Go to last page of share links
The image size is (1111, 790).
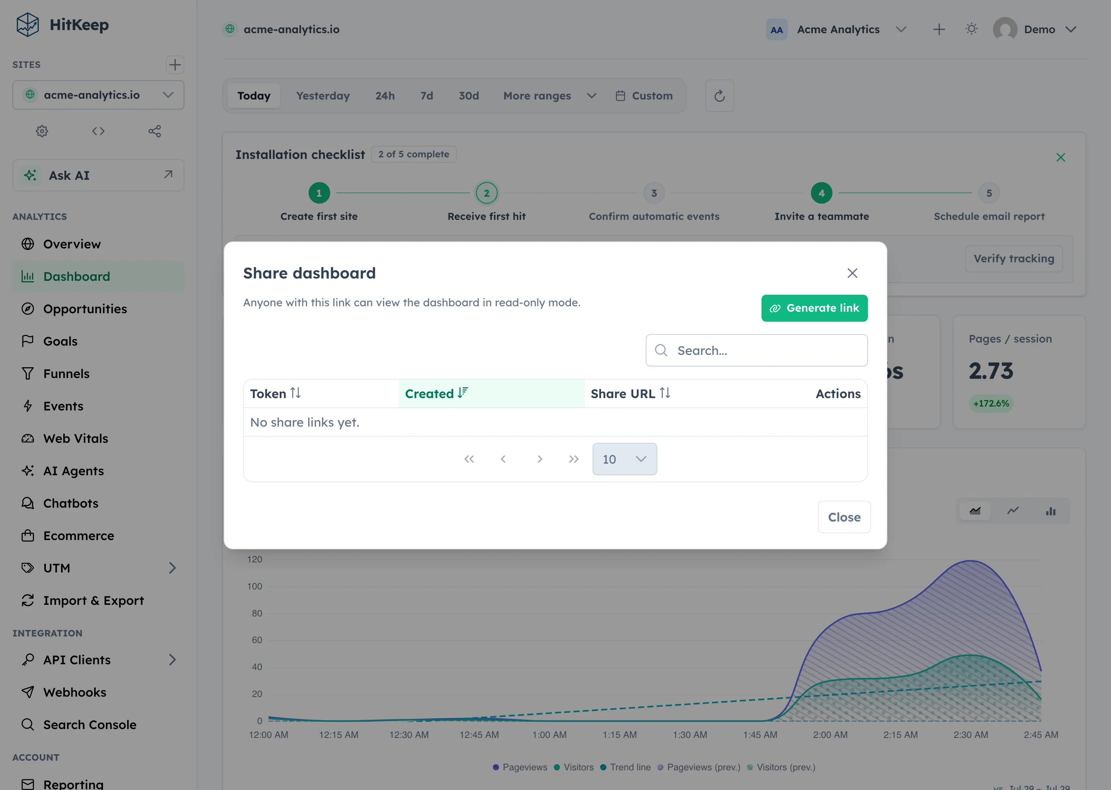point(574,459)
